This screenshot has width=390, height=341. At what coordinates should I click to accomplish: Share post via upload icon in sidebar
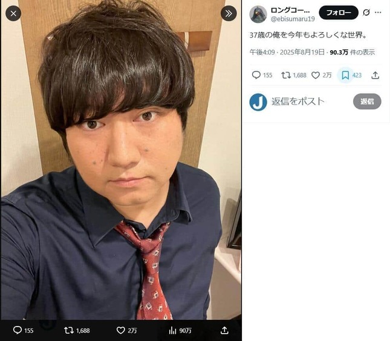[375, 75]
